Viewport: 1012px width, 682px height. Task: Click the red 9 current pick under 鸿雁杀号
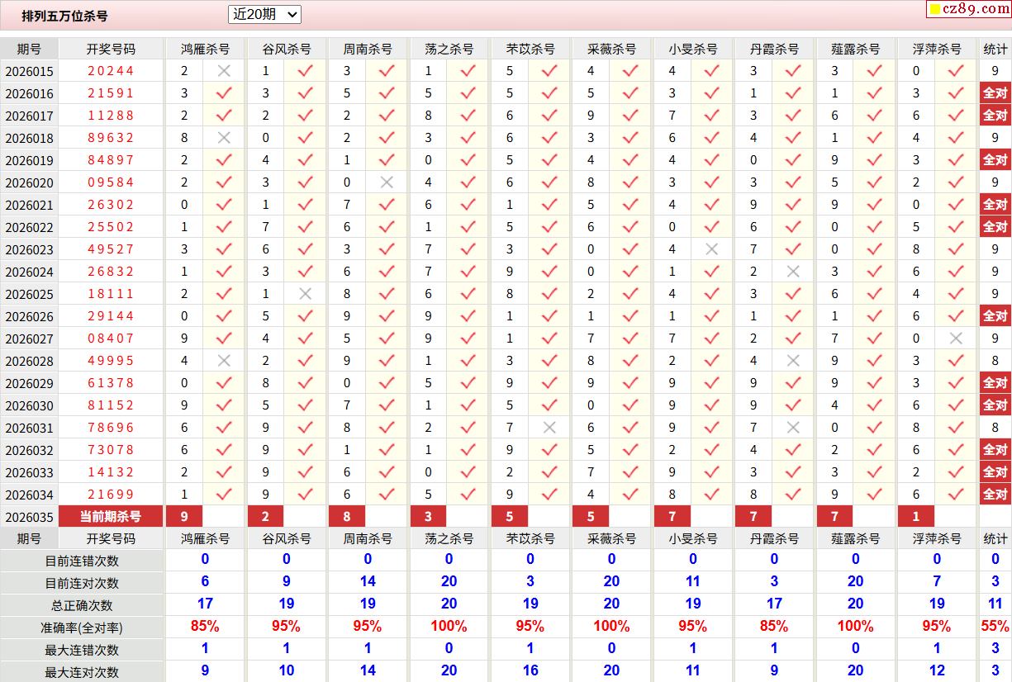184,517
